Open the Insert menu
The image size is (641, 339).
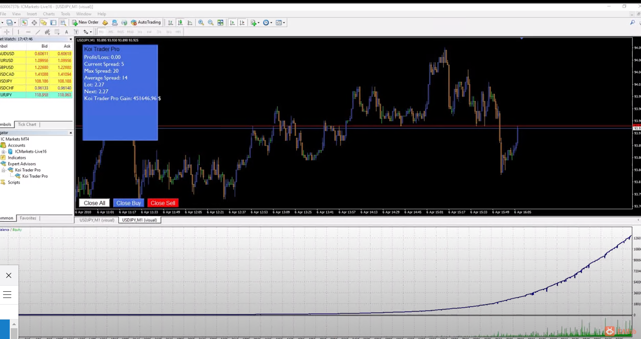32,14
